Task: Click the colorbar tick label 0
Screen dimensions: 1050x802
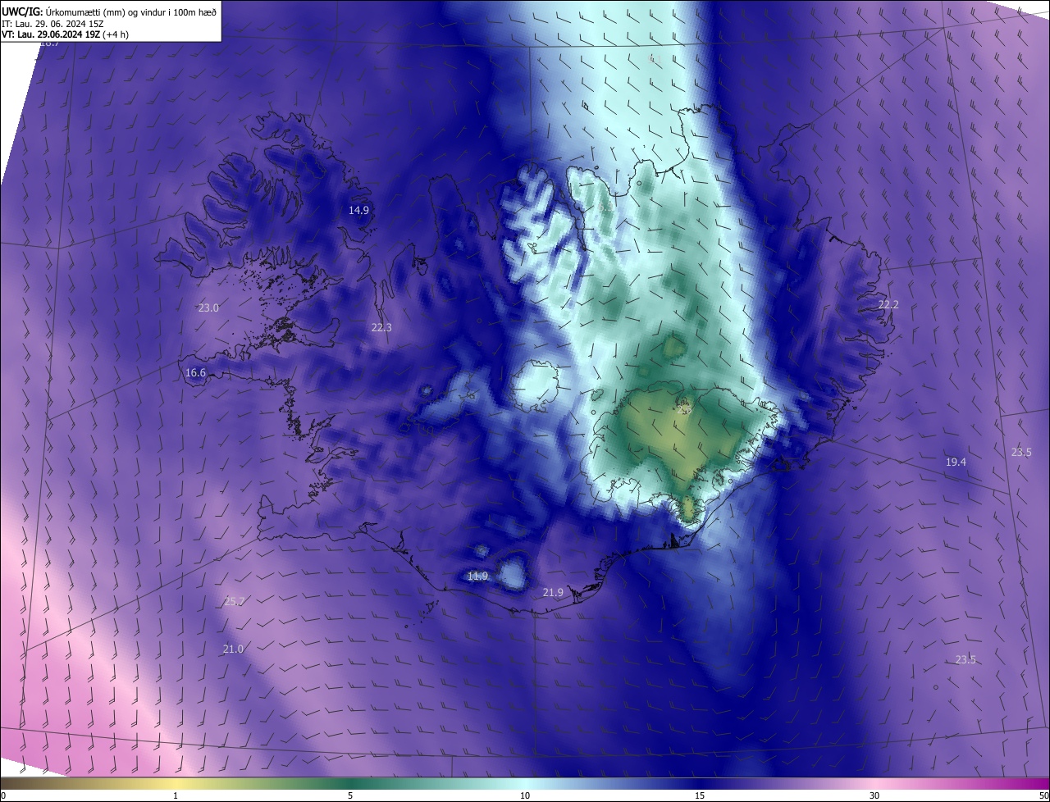Action: pyautogui.click(x=3, y=796)
